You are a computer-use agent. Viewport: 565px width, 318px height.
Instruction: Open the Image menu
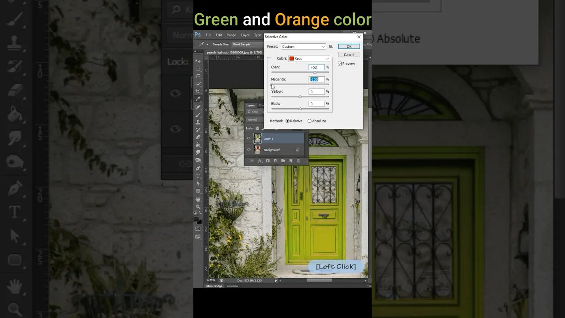click(231, 35)
